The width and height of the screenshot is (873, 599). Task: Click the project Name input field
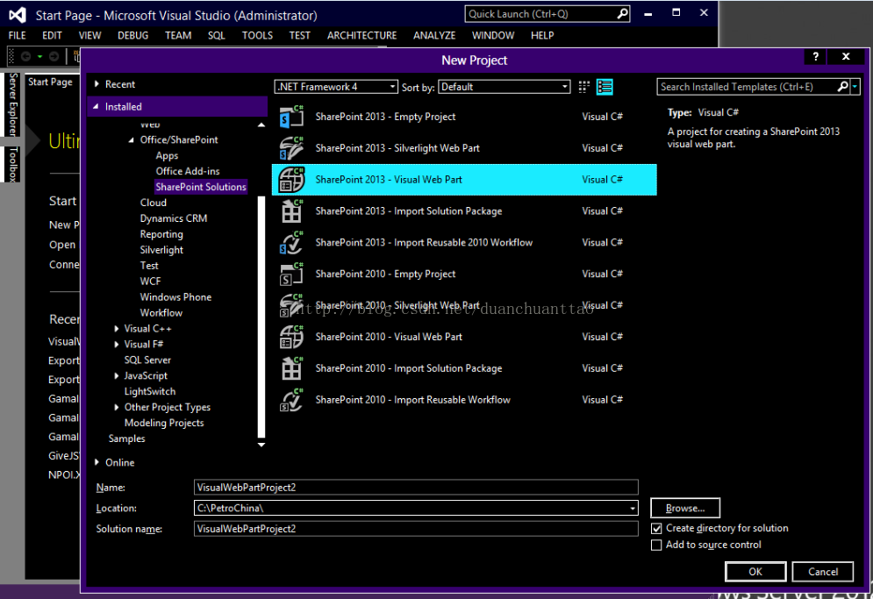pyautogui.click(x=416, y=487)
